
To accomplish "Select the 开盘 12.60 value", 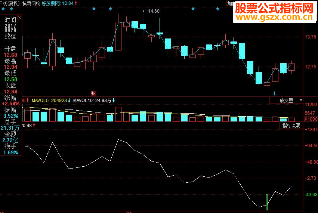I will [x=10, y=55].
